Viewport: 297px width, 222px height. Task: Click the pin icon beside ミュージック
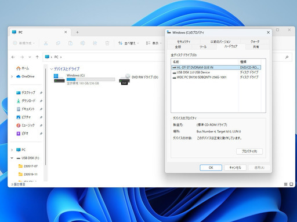pyautogui.click(x=41, y=125)
